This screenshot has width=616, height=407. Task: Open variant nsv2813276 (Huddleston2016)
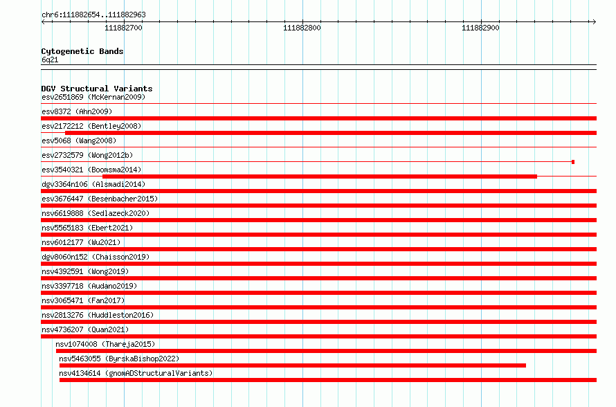click(x=98, y=315)
